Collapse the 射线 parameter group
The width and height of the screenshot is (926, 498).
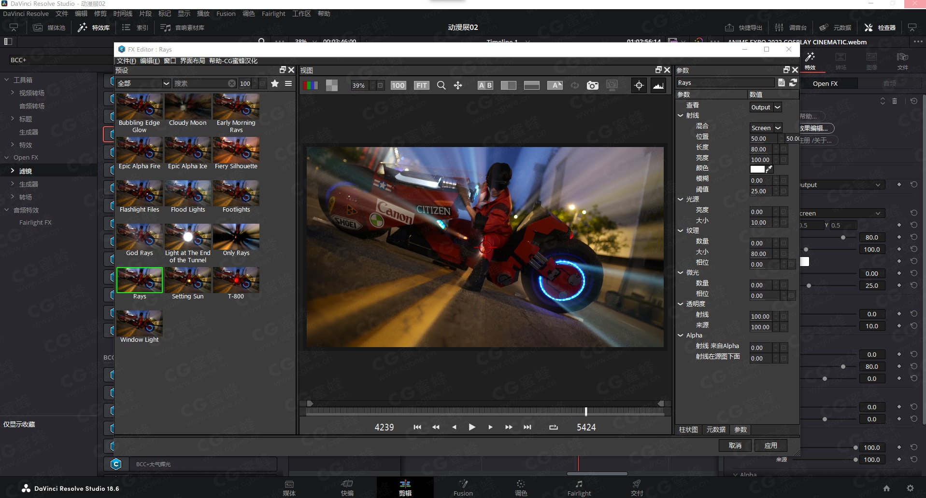coord(680,116)
